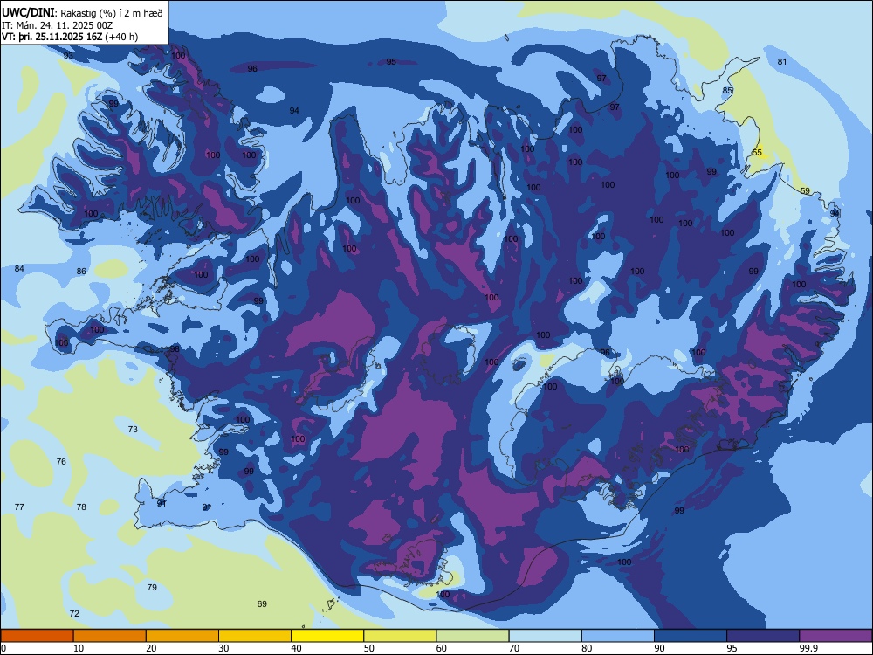Click the legend tick label 0

[3, 648]
